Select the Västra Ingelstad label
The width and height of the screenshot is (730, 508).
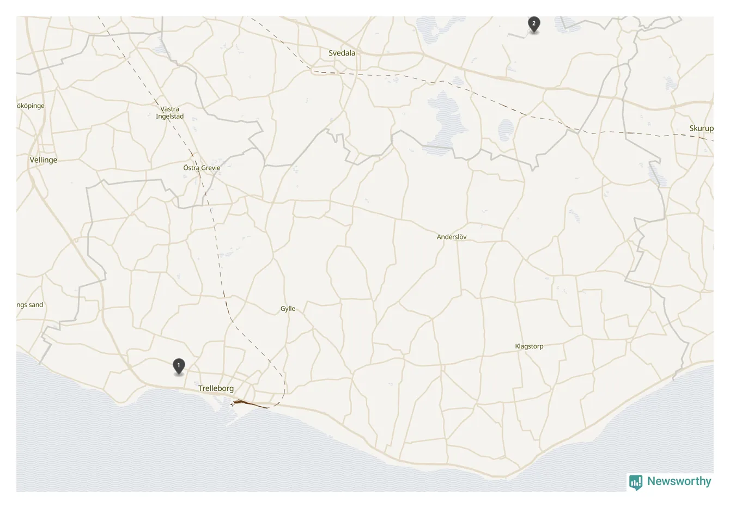(169, 113)
